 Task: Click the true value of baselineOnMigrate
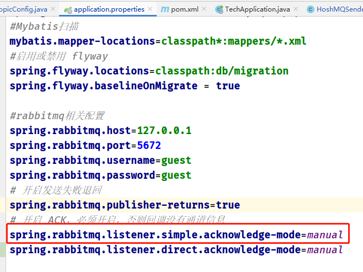coord(228,86)
